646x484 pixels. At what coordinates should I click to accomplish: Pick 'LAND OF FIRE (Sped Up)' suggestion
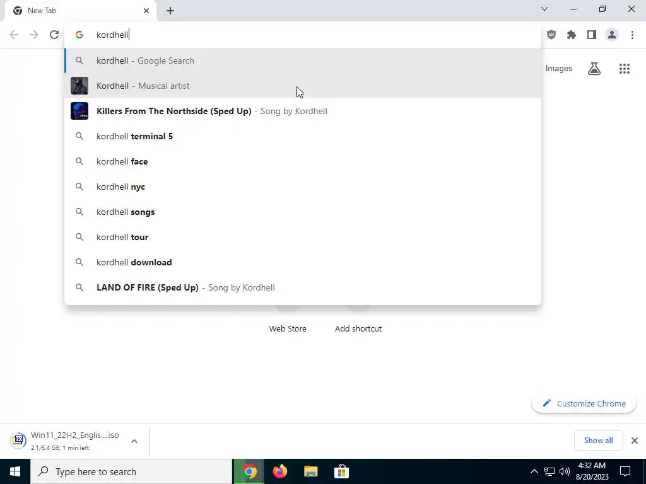pyautogui.click(x=303, y=287)
